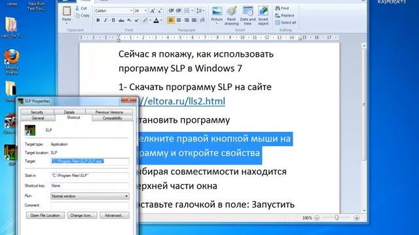This screenshot has height=235, width=419.
Task: Toggle bold formatting
Action: click(x=98, y=20)
